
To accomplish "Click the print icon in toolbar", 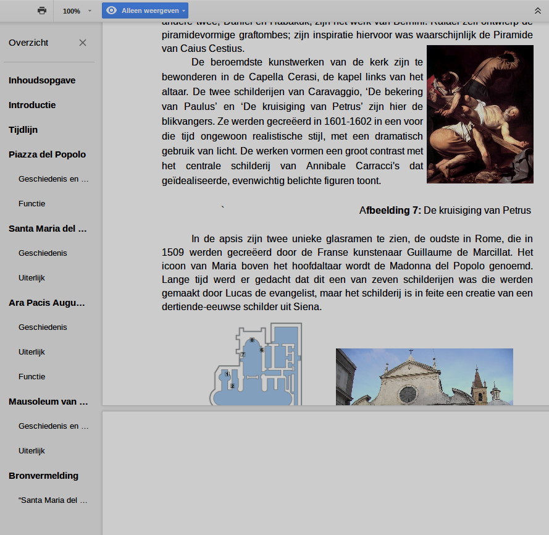I will pyautogui.click(x=42, y=11).
